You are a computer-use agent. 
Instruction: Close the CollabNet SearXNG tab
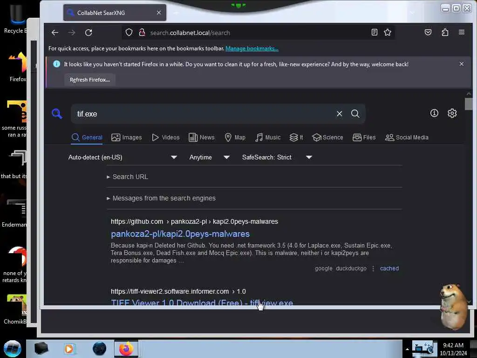point(159,13)
